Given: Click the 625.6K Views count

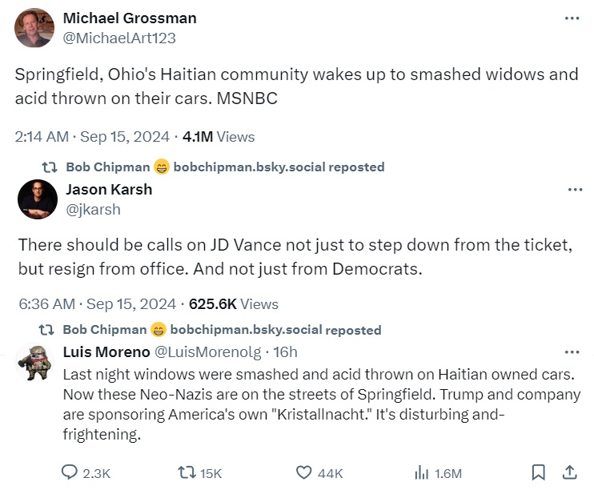Looking at the screenshot, I should click(234, 304).
